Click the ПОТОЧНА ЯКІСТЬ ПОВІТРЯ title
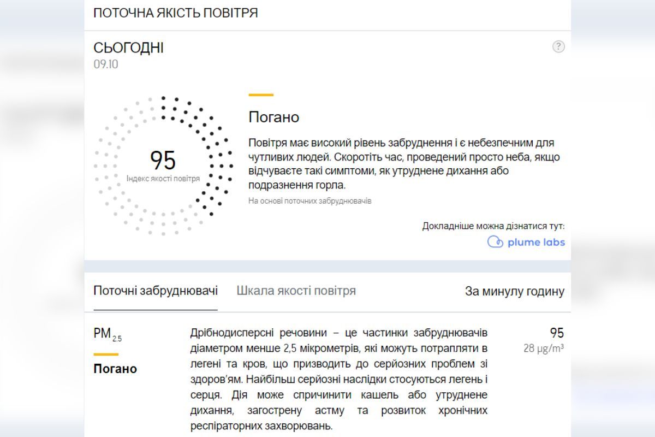655x437 pixels. pyautogui.click(x=177, y=11)
